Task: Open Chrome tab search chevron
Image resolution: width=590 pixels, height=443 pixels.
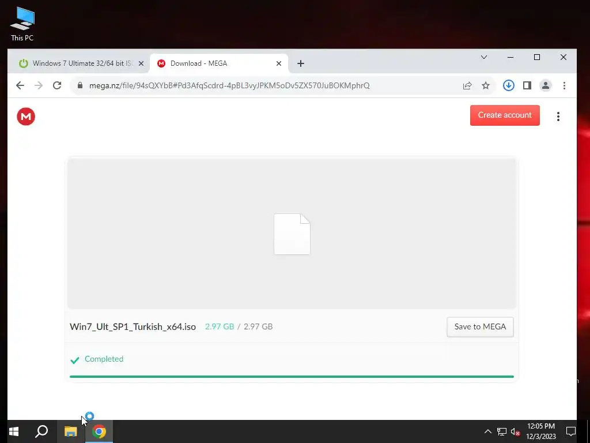Action: 484,57
